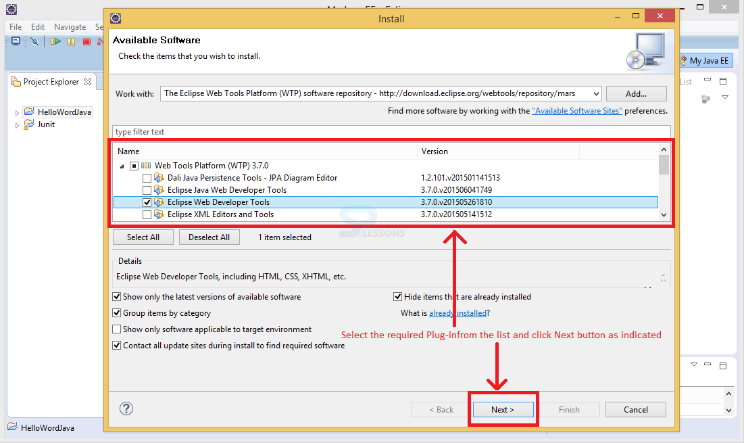Click the Select All button
Viewport: 744px width, 443px height.
click(143, 237)
